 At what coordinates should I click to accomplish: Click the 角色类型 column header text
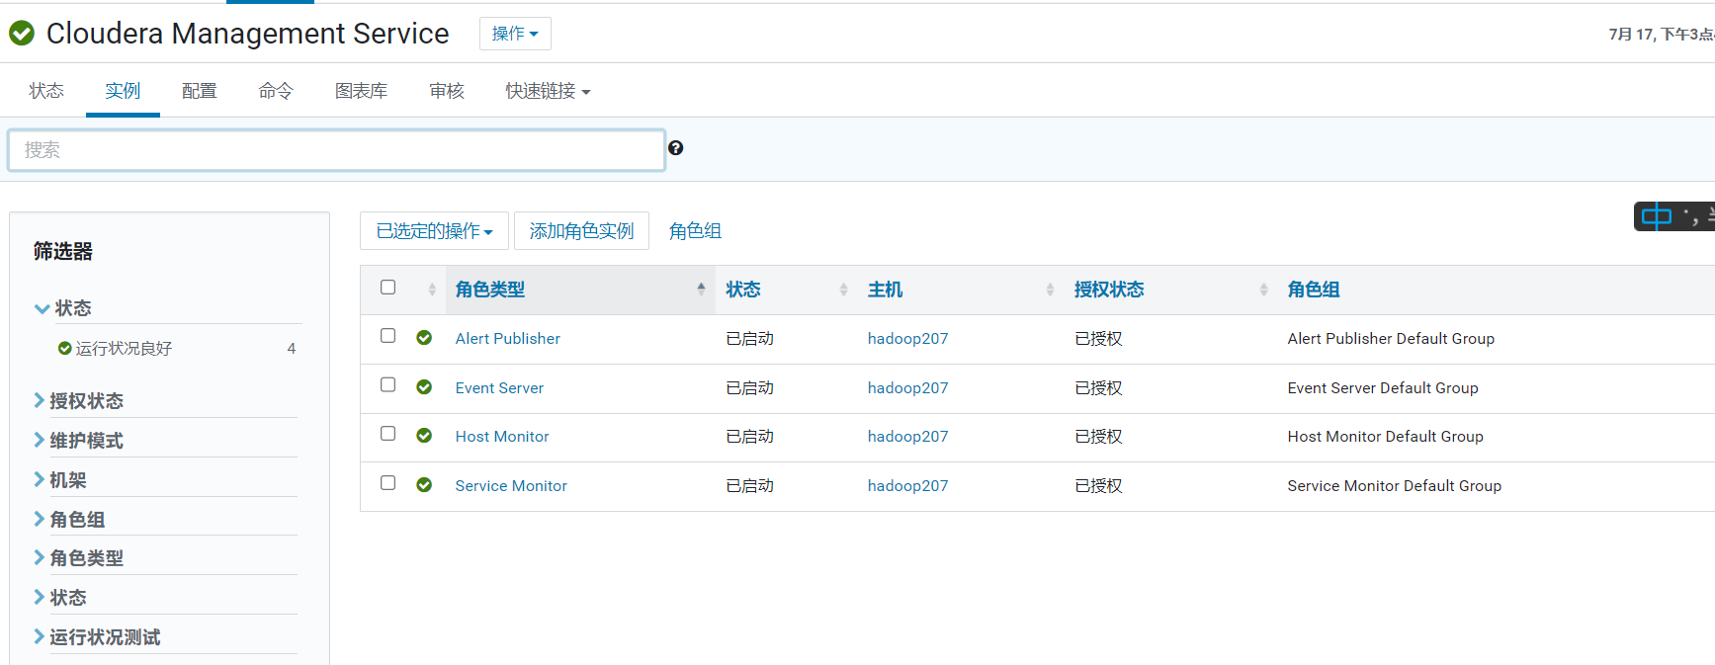point(490,290)
